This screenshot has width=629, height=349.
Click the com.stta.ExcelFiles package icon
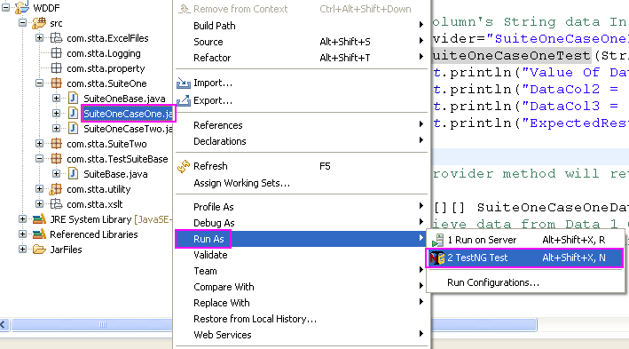(56, 38)
